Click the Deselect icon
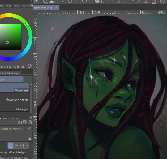 point(111,2)
